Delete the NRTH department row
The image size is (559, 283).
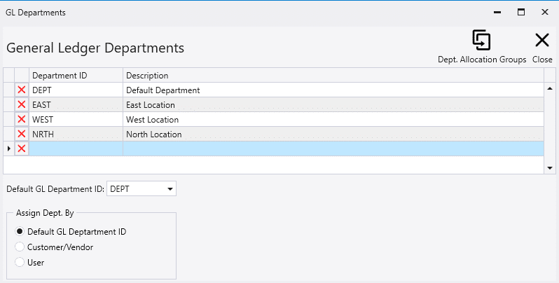point(22,134)
